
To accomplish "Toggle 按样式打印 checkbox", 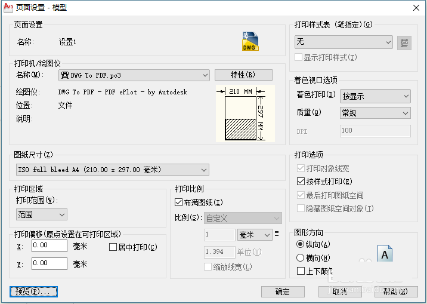I will pyautogui.click(x=301, y=182).
